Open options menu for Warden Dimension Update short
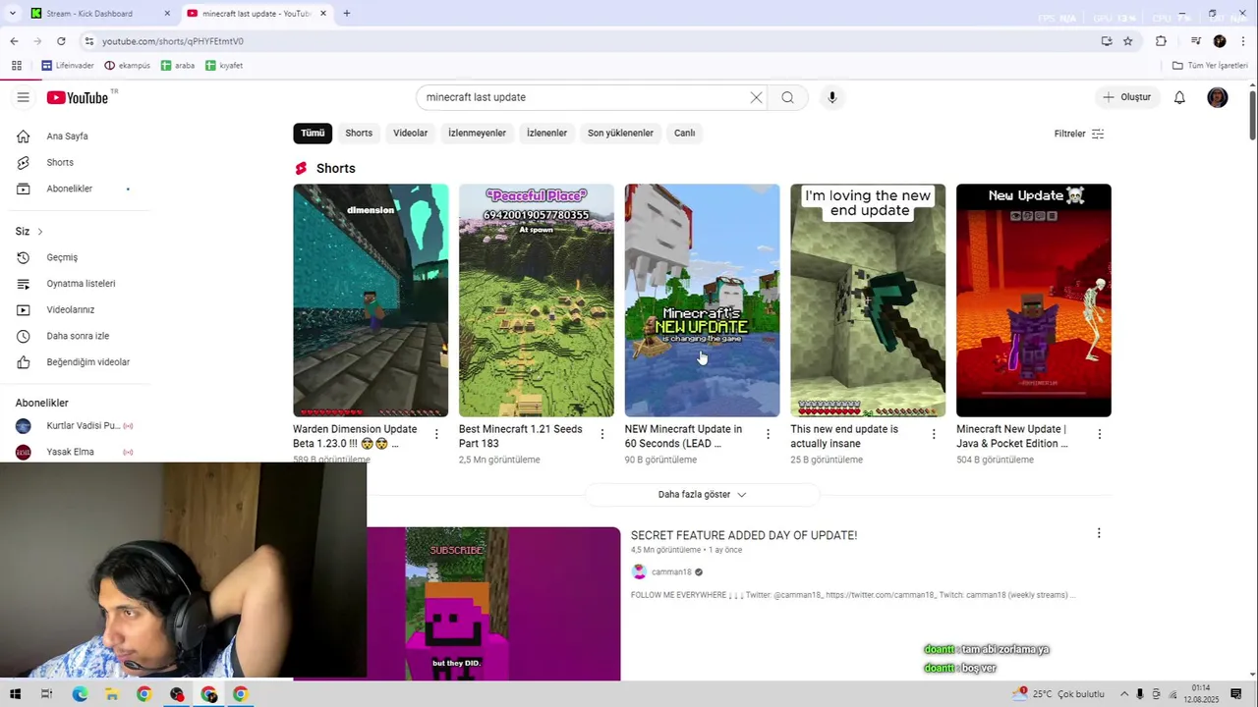This screenshot has width=1258, height=707. (x=436, y=434)
